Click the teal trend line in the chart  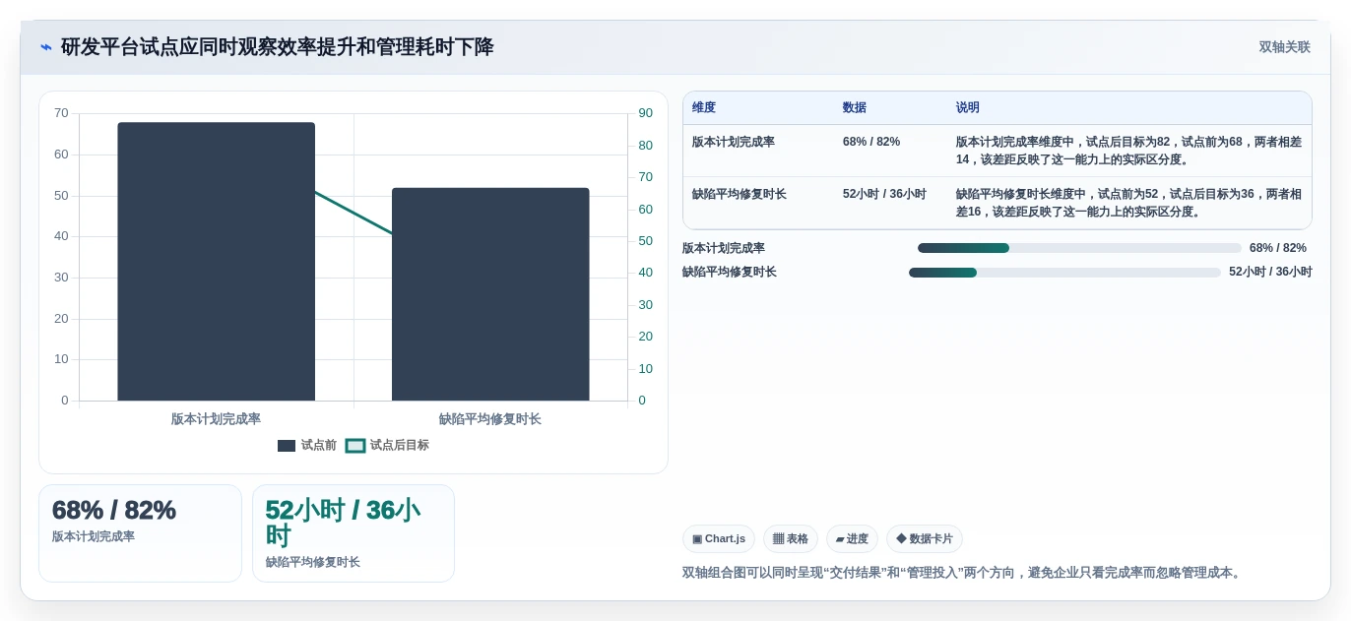tap(354, 213)
